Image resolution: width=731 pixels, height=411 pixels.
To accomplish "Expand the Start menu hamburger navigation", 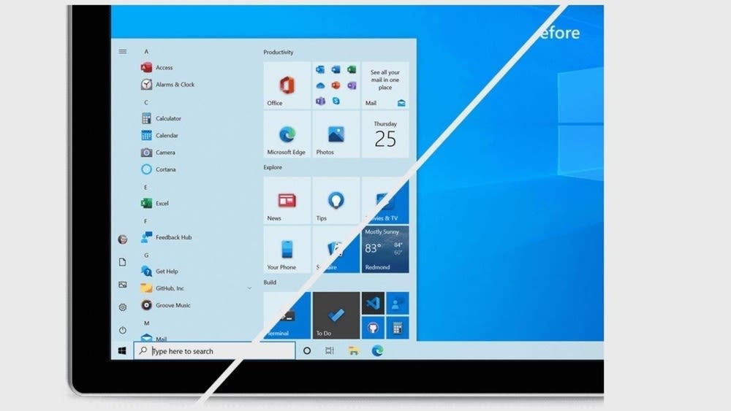I will [x=123, y=51].
